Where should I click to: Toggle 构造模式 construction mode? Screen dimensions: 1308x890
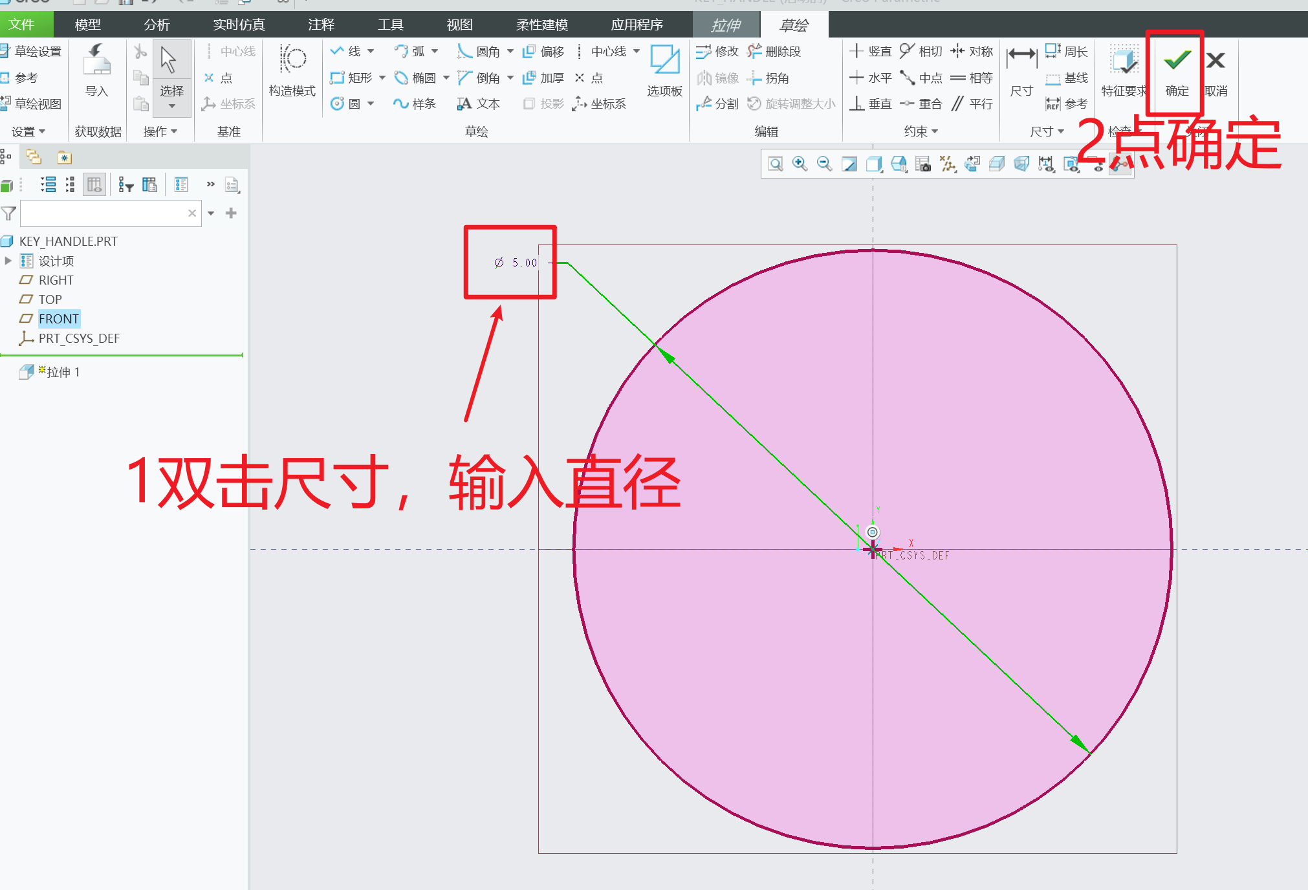[291, 71]
